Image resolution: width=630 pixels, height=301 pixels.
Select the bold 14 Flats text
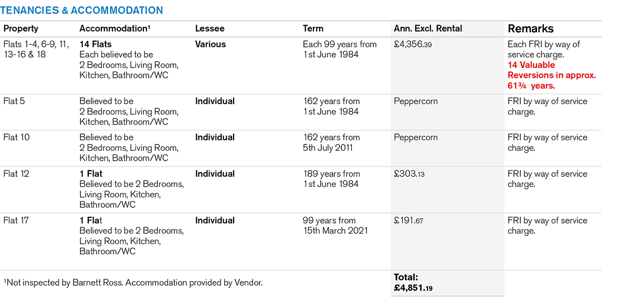point(96,44)
